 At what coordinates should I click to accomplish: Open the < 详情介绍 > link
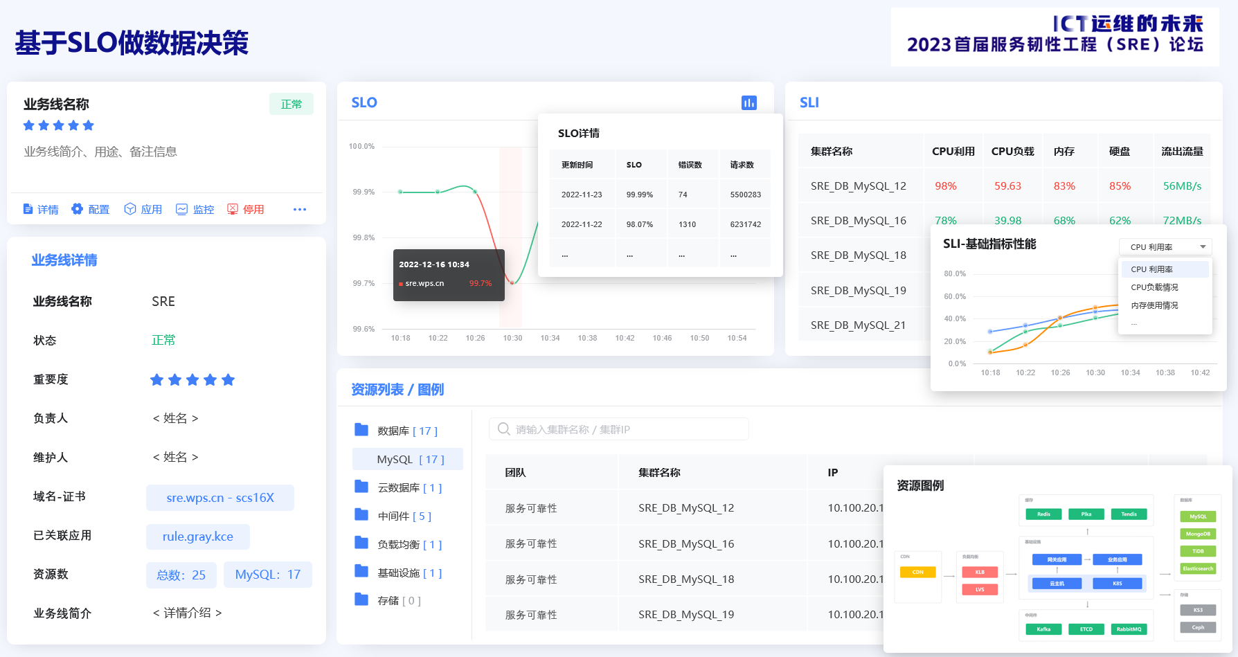click(187, 613)
